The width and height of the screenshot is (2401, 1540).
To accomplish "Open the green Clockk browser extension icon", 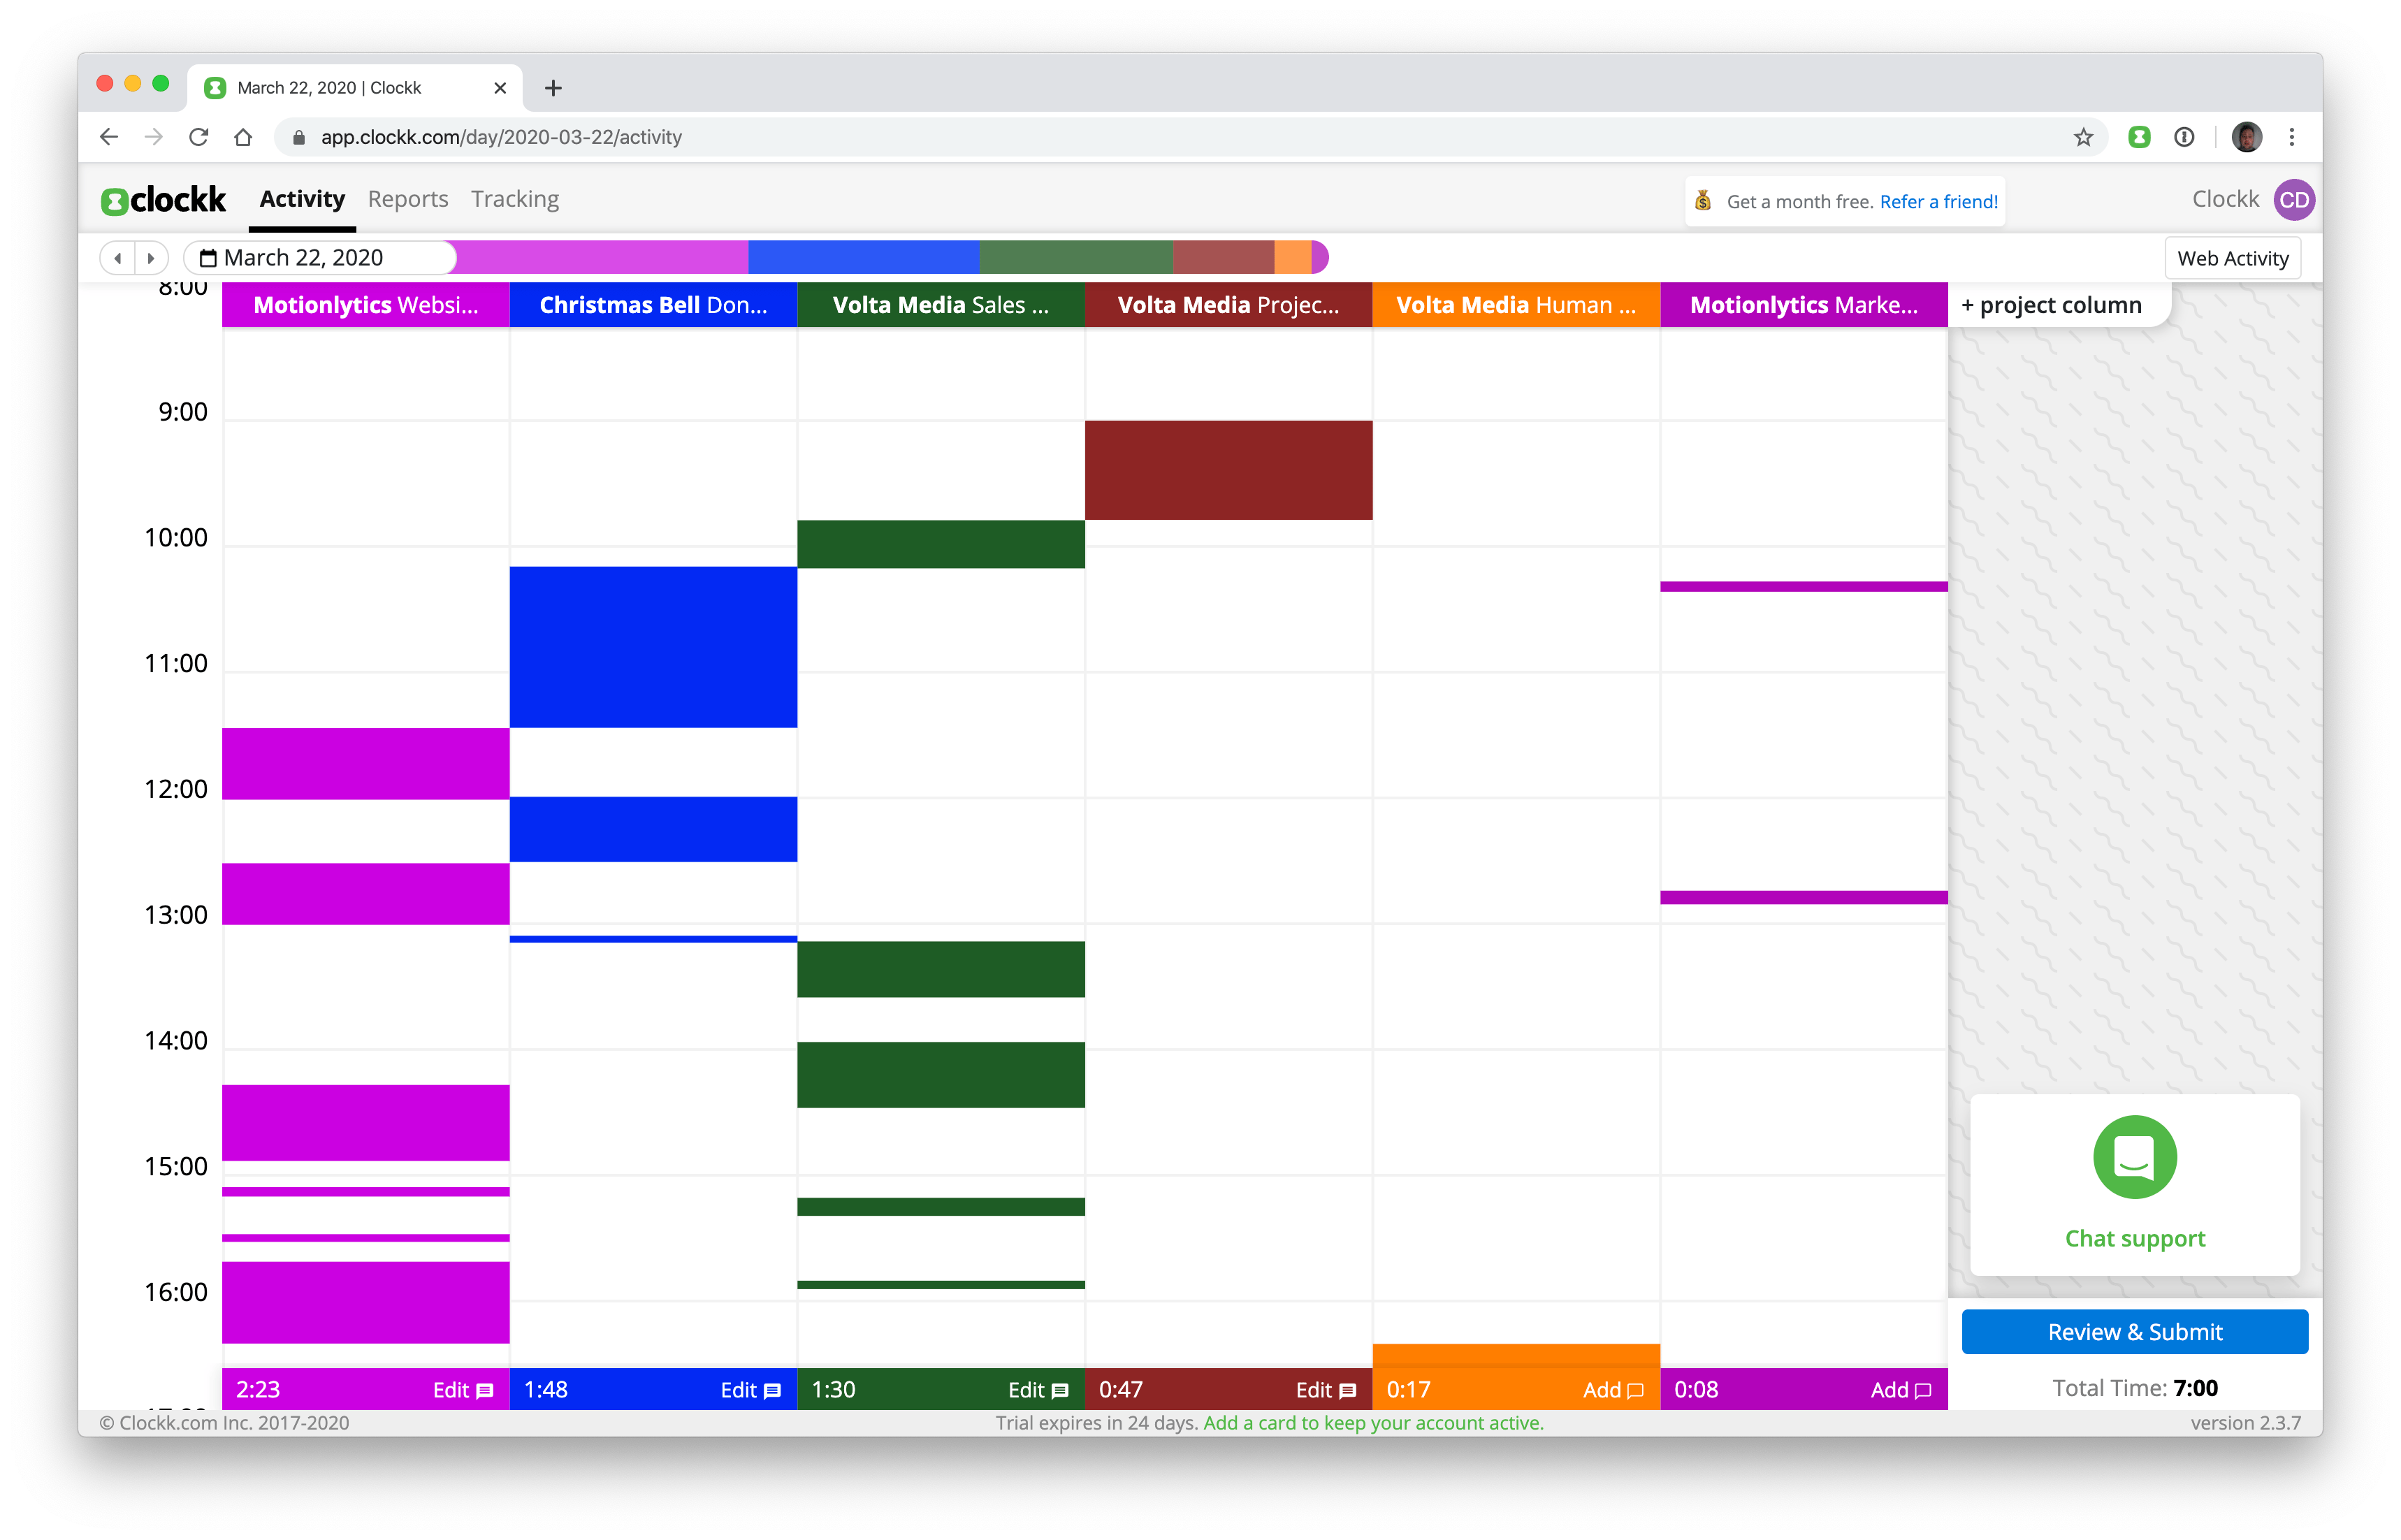I will tap(2139, 137).
